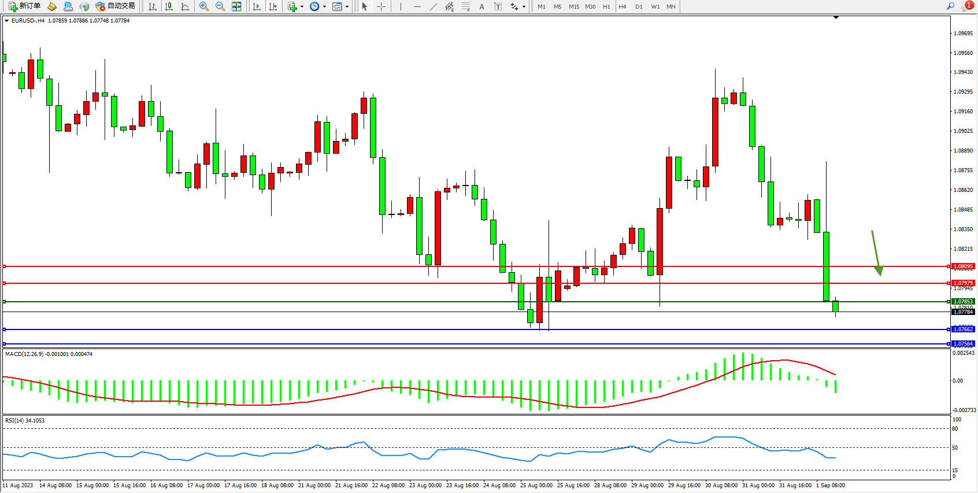Open the chart templates dropdown

347,7
